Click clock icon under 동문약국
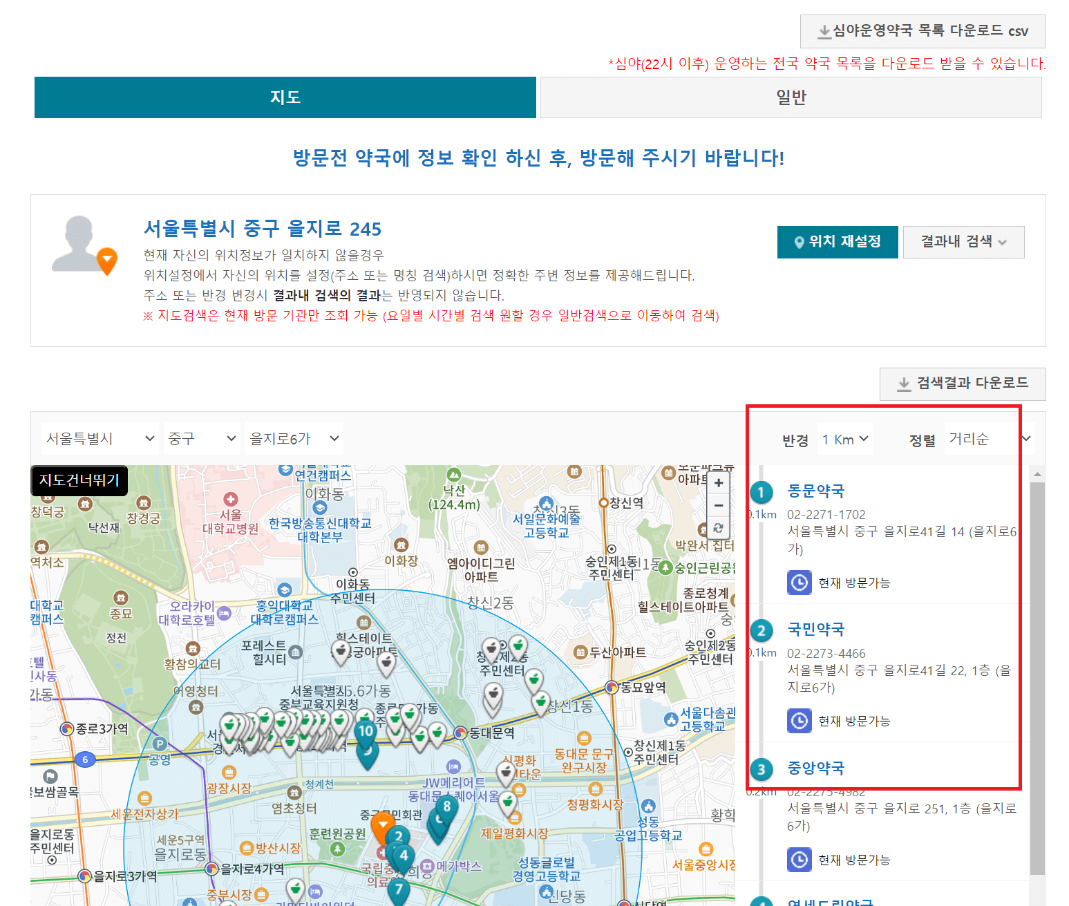Viewport: 1069px width, 906px height. point(800,583)
